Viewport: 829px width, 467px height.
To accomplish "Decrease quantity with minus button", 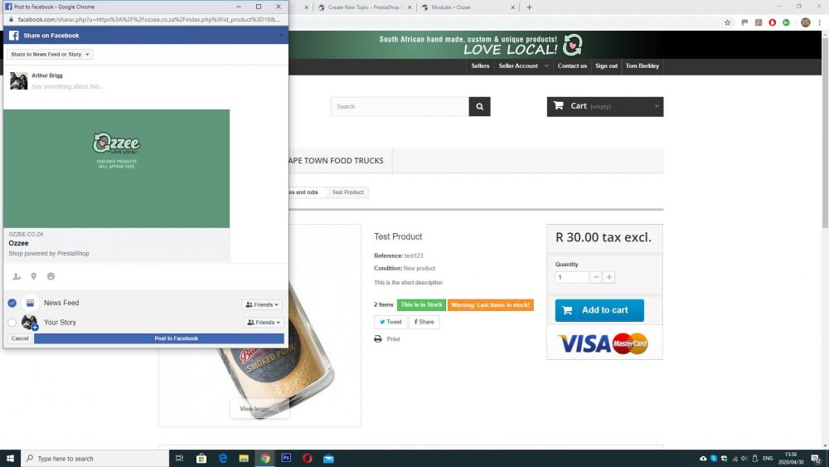I will (x=596, y=277).
